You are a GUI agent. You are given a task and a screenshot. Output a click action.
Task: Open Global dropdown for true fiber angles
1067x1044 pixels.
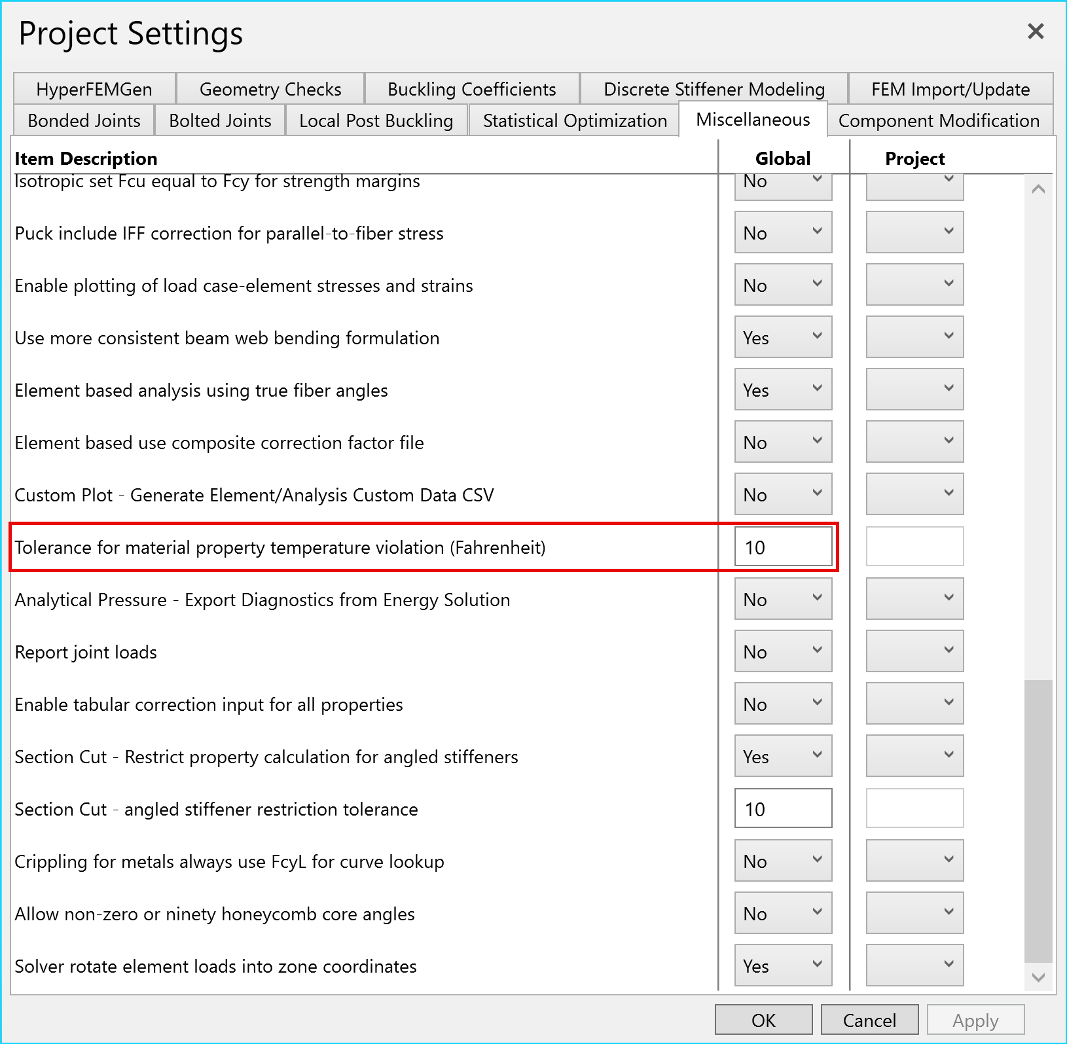783,389
